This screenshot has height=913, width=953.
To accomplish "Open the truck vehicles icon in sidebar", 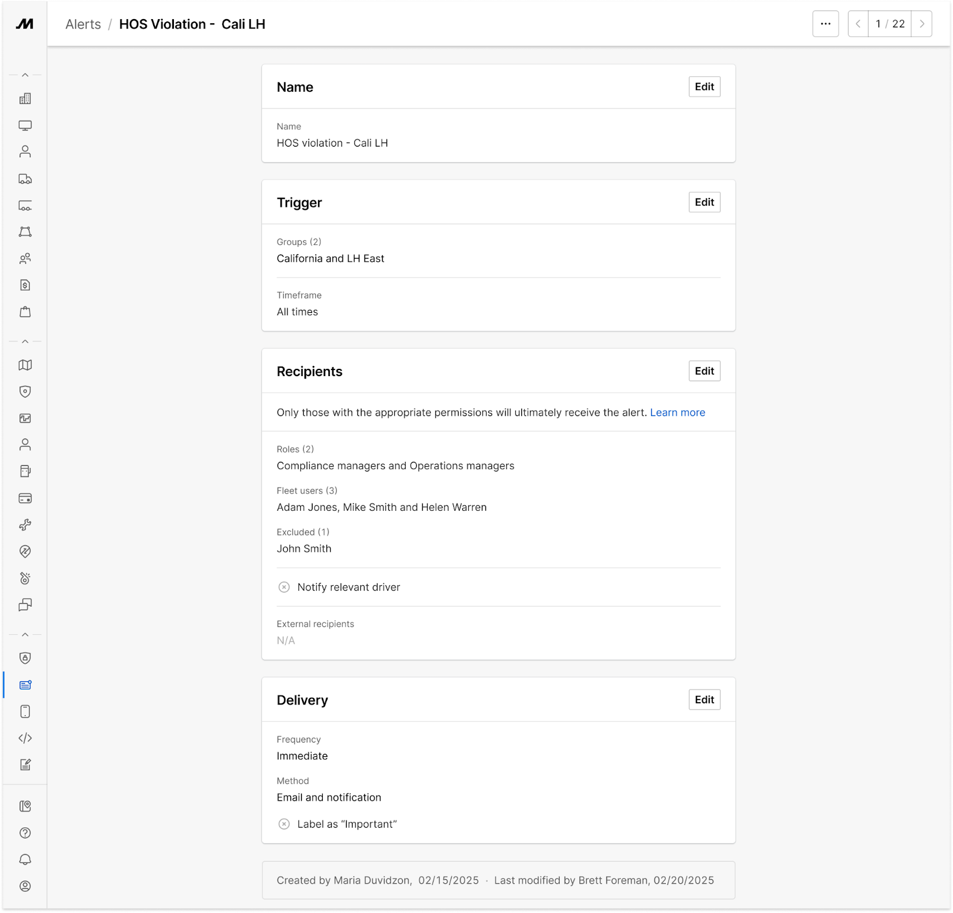I will 25,179.
